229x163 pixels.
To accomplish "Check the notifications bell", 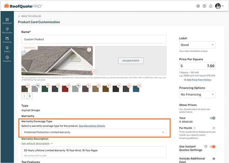I will click(x=211, y=6).
